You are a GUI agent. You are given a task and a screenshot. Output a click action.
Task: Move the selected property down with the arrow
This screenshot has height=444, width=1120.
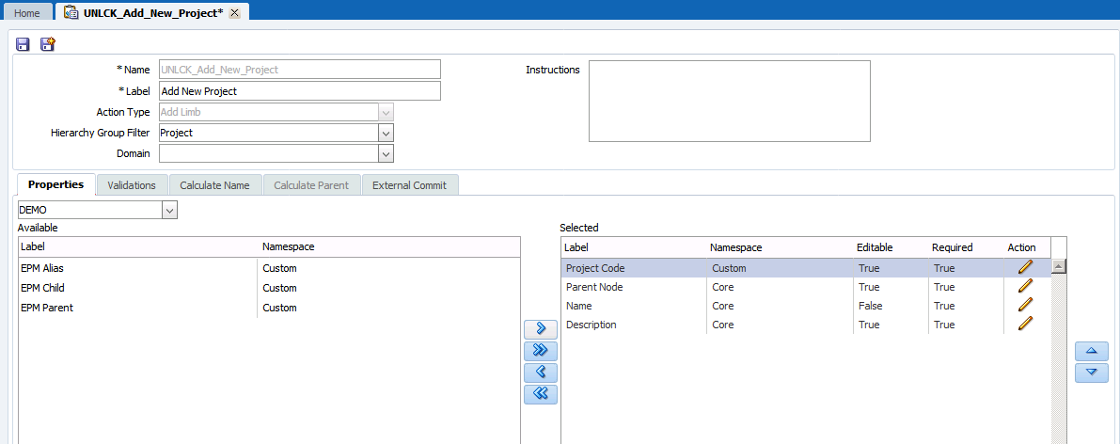[1091, 373]
